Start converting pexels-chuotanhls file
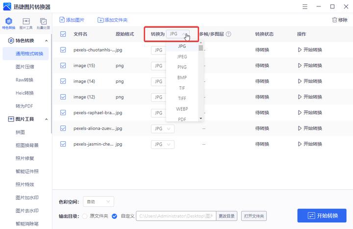The height and width of the screenshot is (229, 353). pyautogui.click(x=310, y=50)
